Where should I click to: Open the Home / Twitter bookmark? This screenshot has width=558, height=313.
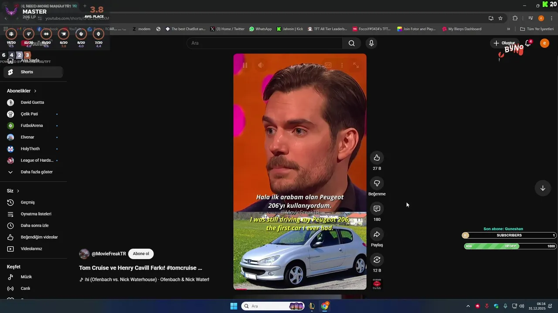tap(228, 29)
